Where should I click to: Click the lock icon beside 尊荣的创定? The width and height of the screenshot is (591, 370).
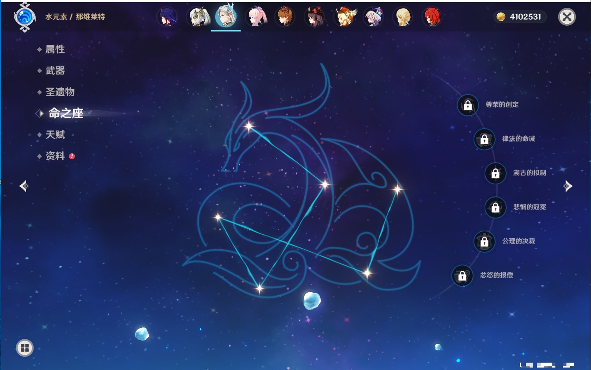pyautogui.click(x=468, y=105)
